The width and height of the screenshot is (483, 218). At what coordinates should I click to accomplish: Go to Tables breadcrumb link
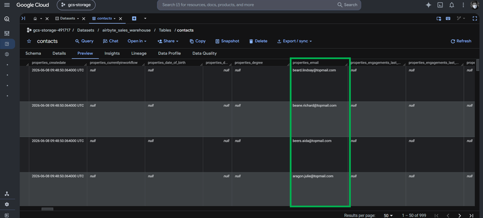coord(166,30)
